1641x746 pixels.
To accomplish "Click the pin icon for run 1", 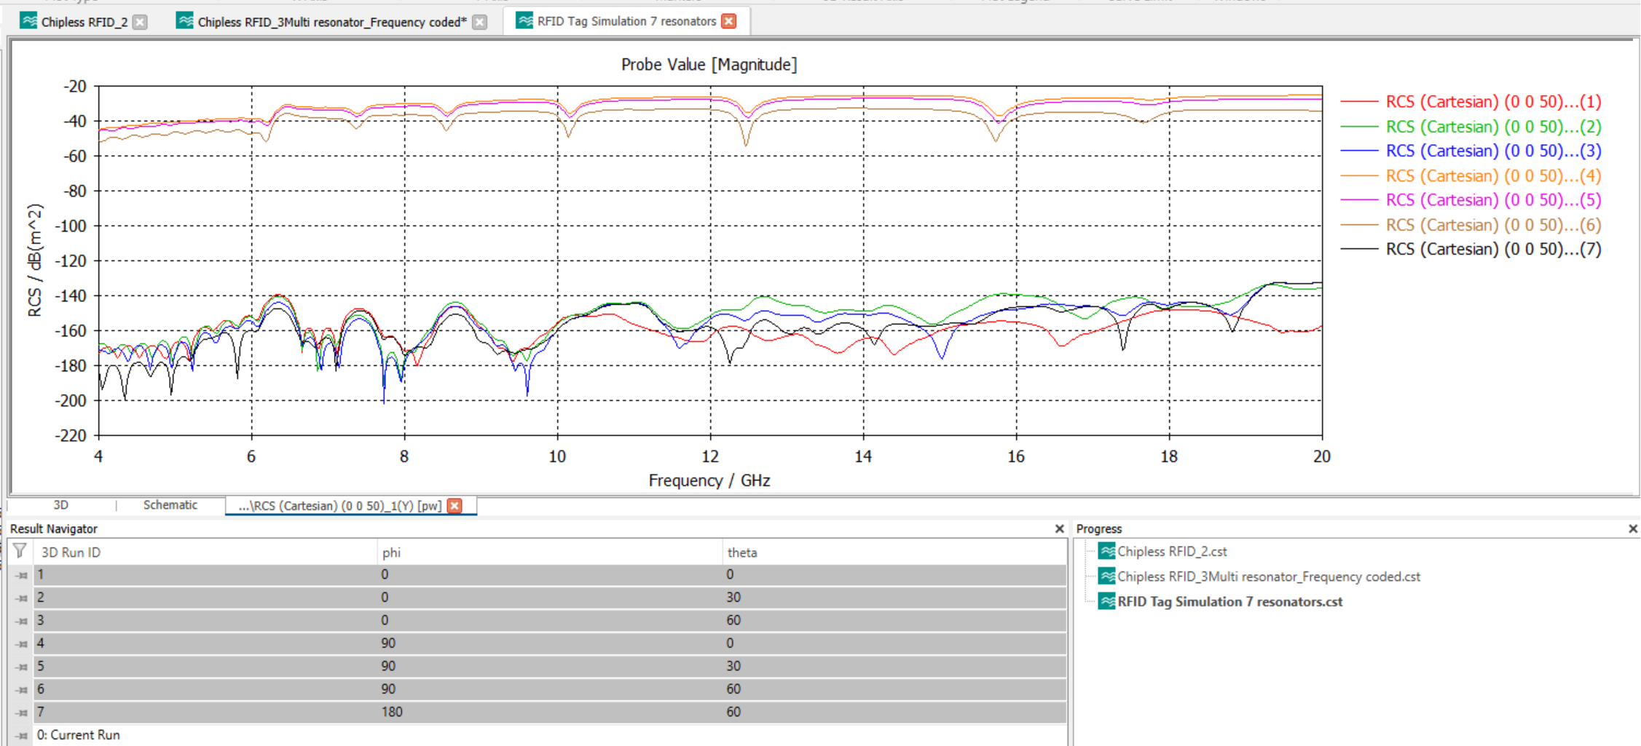I will coord(22,575).
